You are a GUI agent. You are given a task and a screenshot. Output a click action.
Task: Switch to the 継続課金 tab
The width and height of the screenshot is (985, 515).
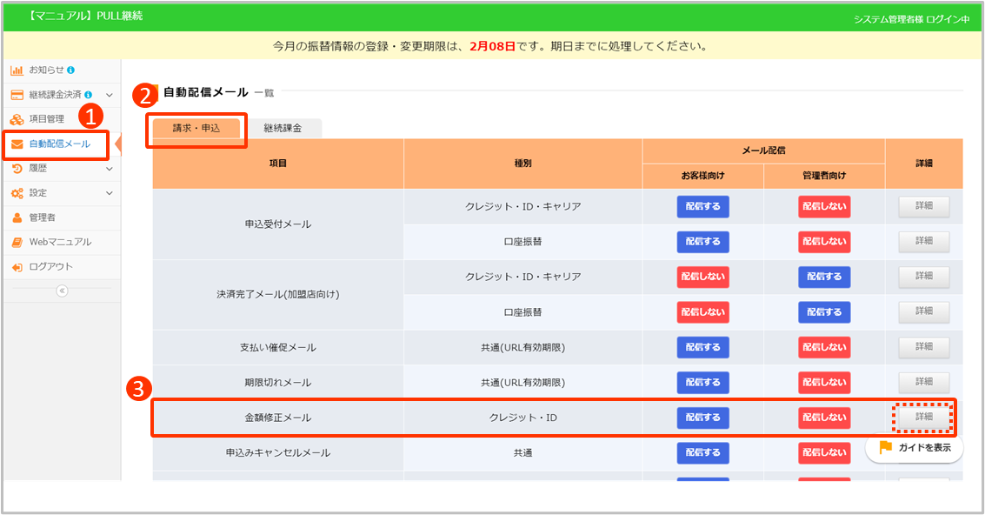point(283,128)
